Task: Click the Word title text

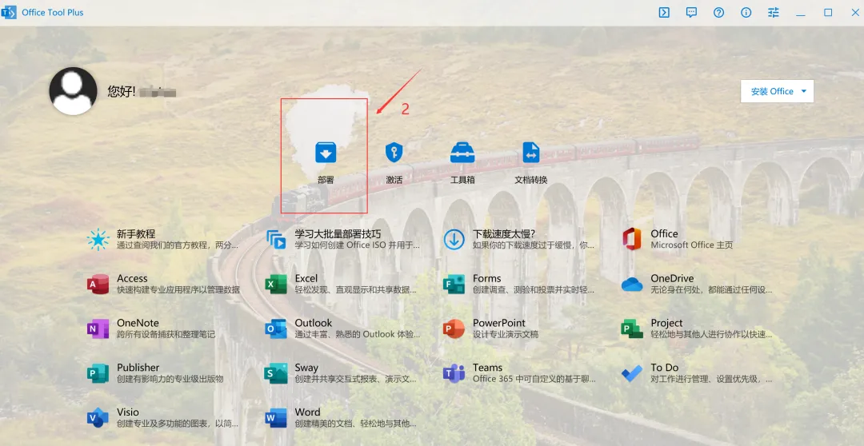Action: [x=307, y=412]
